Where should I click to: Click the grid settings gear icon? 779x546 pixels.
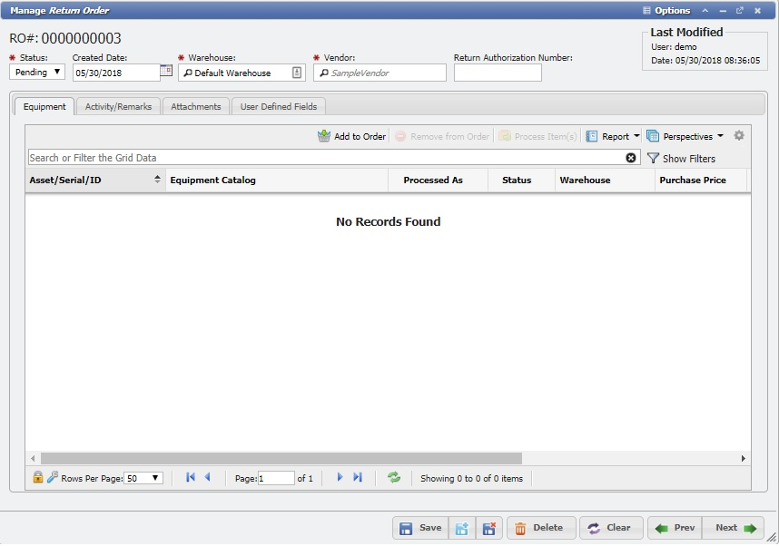click(739, 136)
